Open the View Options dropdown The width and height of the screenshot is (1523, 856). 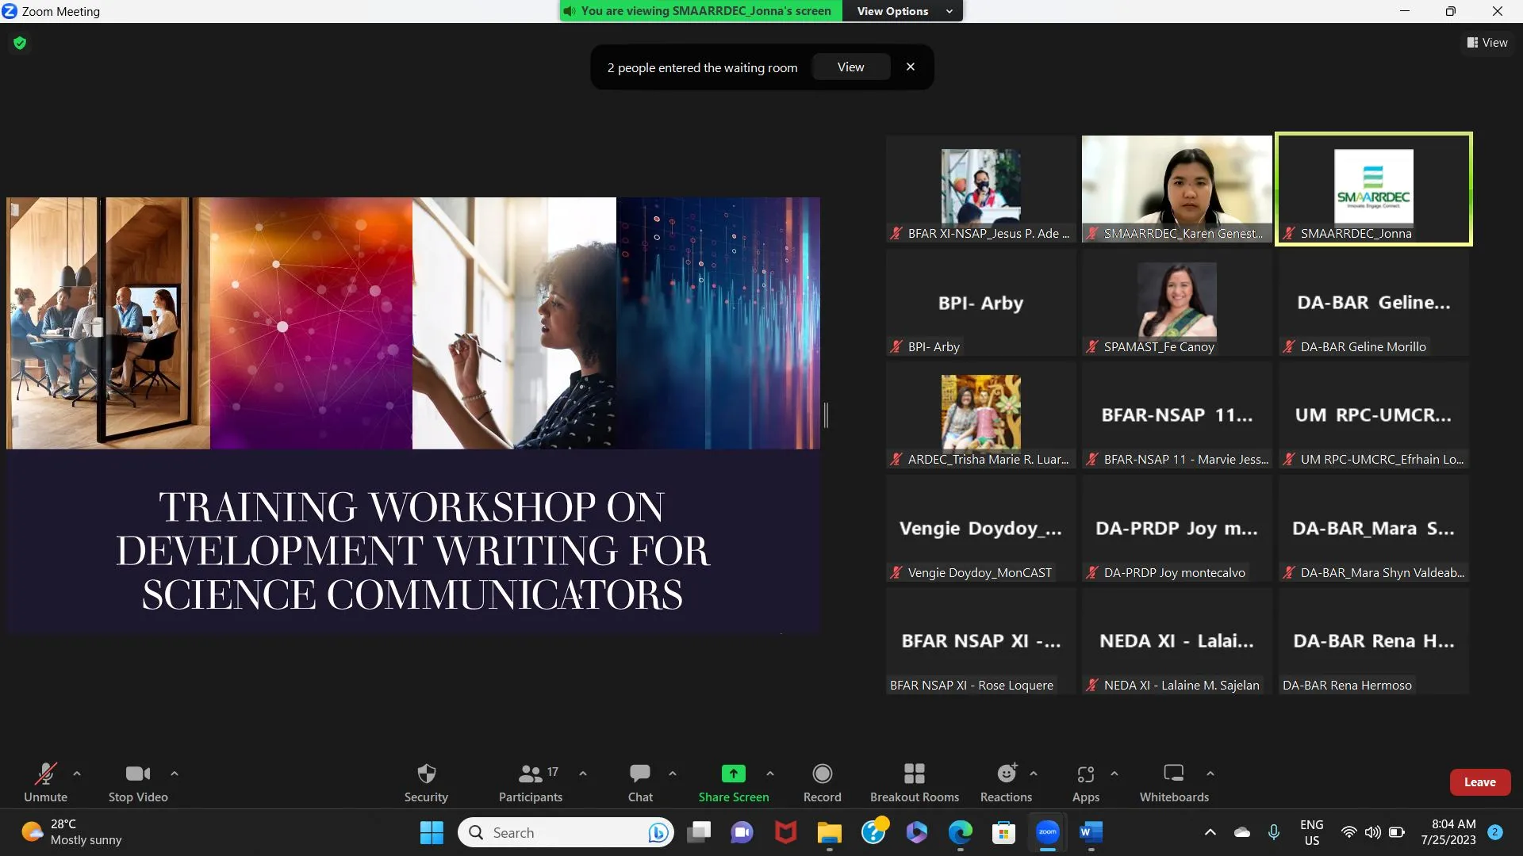(x=903, y=11)
